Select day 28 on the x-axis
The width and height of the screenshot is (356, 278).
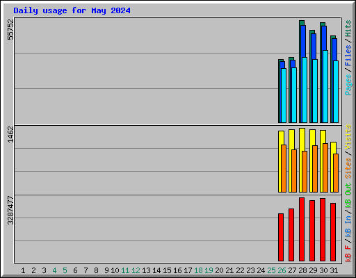(302, 270)
